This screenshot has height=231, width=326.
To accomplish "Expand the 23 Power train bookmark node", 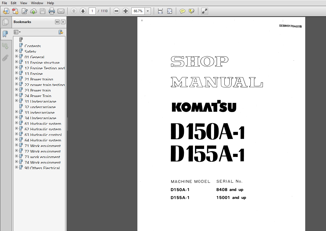I will pos(16,90).
